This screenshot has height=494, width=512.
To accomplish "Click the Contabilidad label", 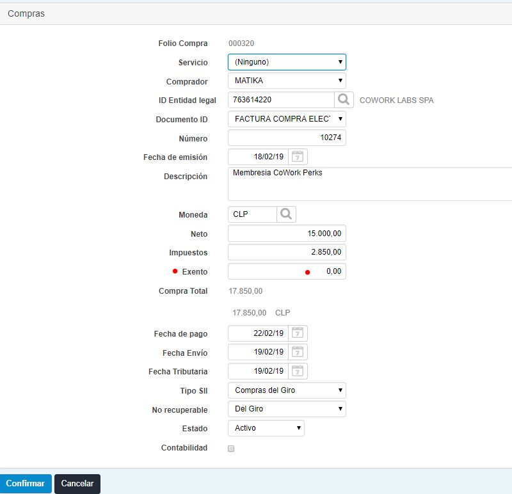I will tap(184, 448).
